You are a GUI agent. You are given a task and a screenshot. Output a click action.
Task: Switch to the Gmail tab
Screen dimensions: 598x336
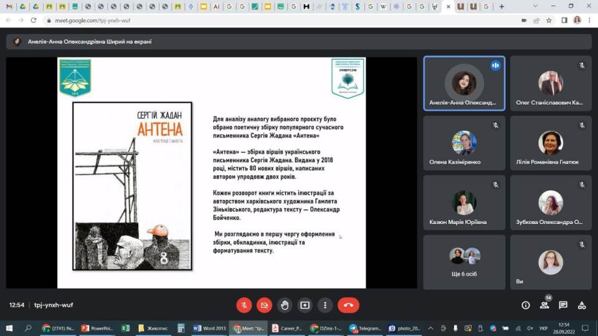pos(9,6)
